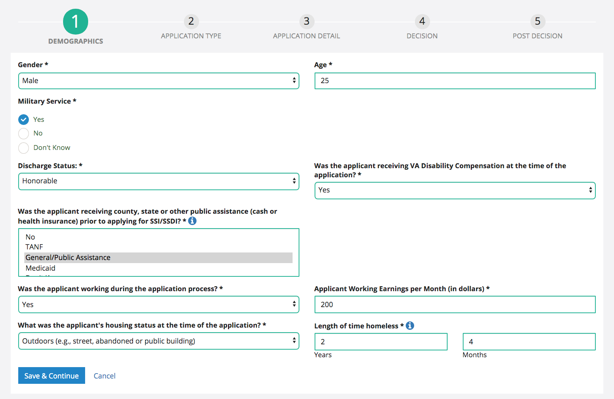614x399 pixels.
Task: Open the Gender dropdown
Action: coord(159,81)
